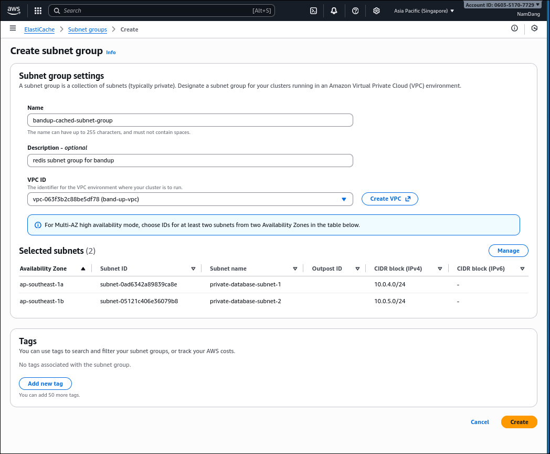Click the orange Create button
Image resolution: width=550 pixels, height=454 pixels.
pyautogui.click(x=519, y=422)
